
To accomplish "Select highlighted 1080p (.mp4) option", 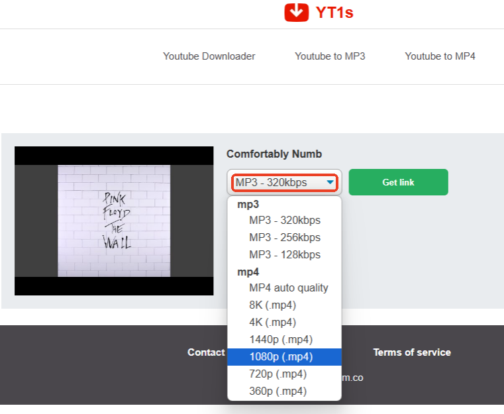I will point(281,357).
